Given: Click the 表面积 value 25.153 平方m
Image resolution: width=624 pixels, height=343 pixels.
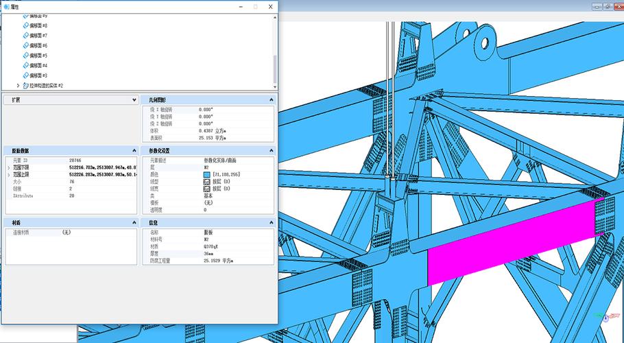Looking at the screenshot, I should pyautogui.click(x=212, y=138).
